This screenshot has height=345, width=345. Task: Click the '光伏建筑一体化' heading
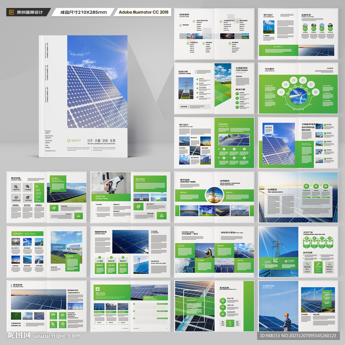(190, 234)
